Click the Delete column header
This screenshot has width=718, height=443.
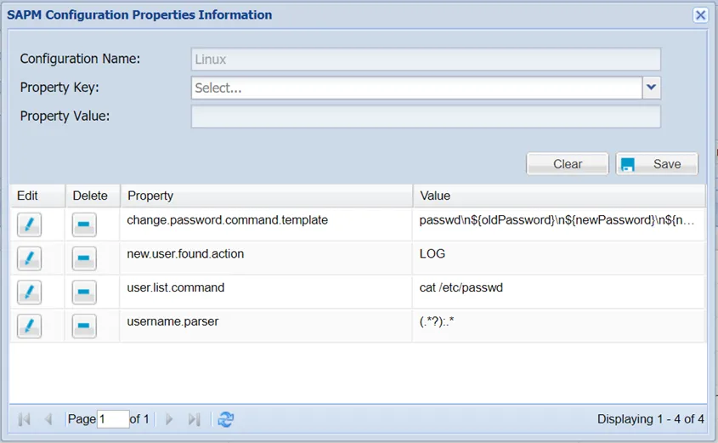pyautogui.click(x=93, y=196)
